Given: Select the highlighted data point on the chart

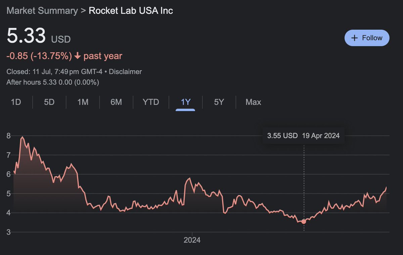Looking at the screenshot, I should click(x=304, y=221).
